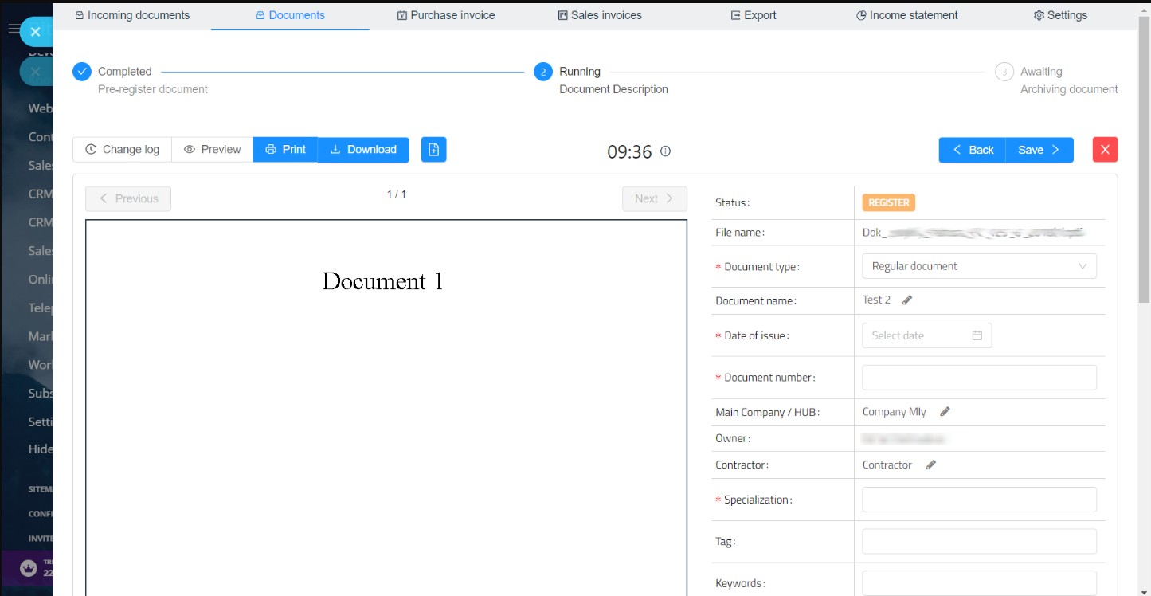Viewport: 1151px width, 596px height.
Task: Edit Document name with pencil icon
Action: point(907,300)
